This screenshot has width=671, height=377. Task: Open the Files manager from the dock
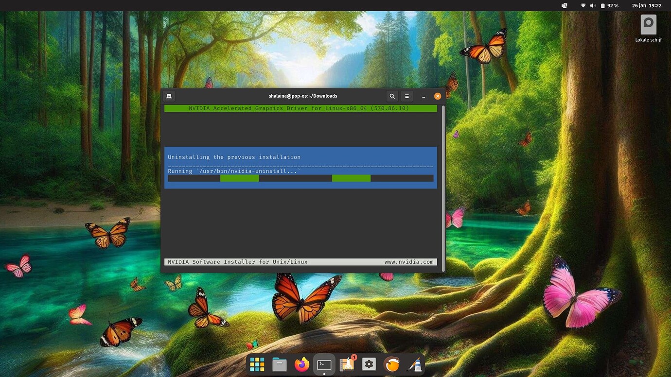(279, 364)
